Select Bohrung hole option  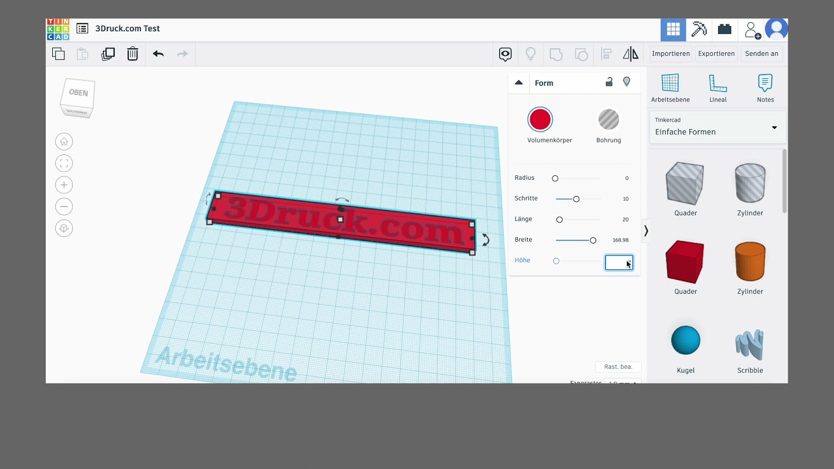[609, 119]
